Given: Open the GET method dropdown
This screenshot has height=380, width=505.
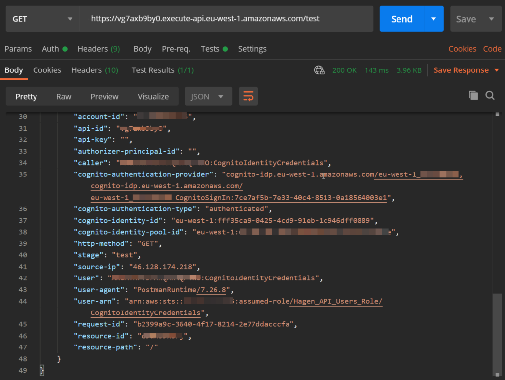Looking at the screenshot, I should (42, 19).
